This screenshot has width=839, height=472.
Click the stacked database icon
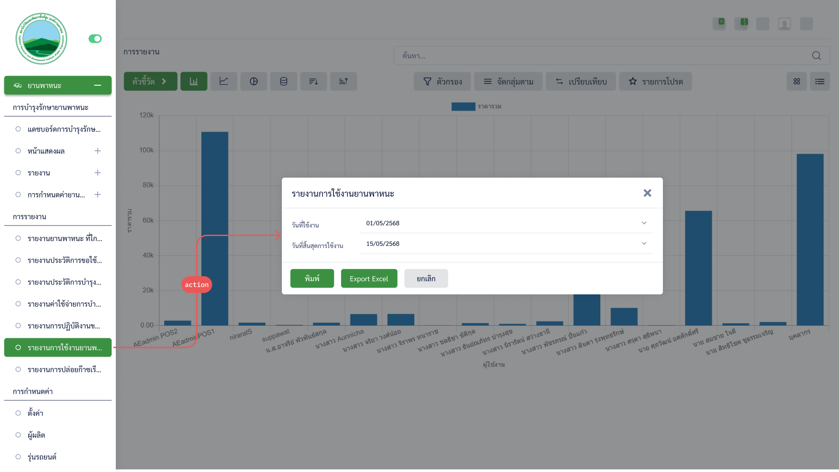[x=284, y=81]
